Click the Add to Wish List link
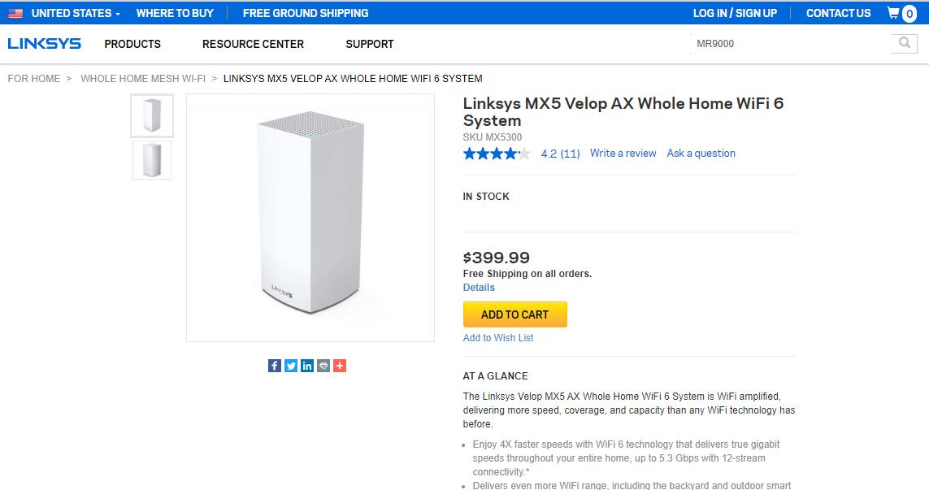 point(498,338)
